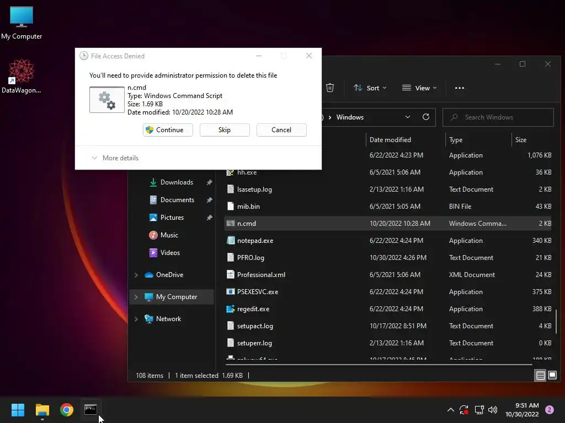Click the sync status tray icon
The height and width of the screenshot is (423, 565).
(463, 410)
